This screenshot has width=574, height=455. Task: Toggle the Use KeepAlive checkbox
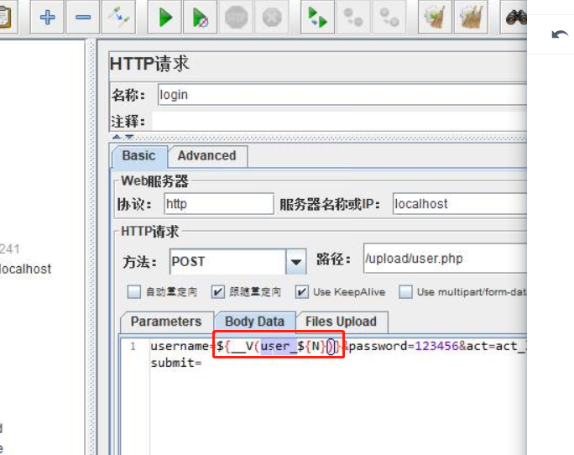(x=300, y=292)
